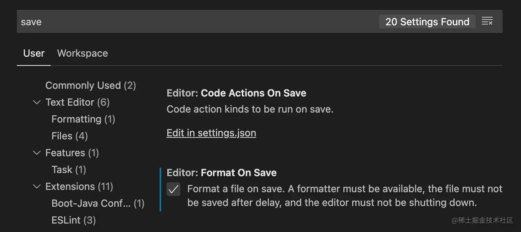The width and height of the screenshot is (521, 232).
Task: Click the Editor: Code Actions On Save title
Action: click(236, 93)
